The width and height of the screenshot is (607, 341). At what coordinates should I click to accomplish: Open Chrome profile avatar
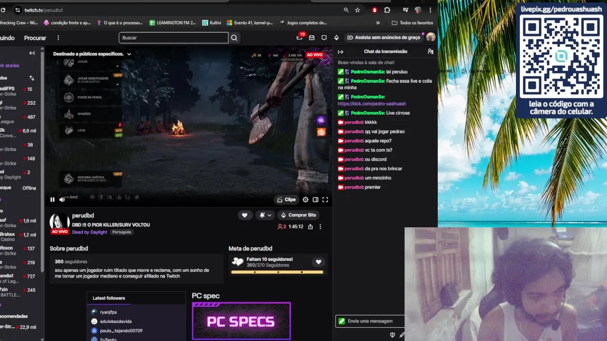418,10
